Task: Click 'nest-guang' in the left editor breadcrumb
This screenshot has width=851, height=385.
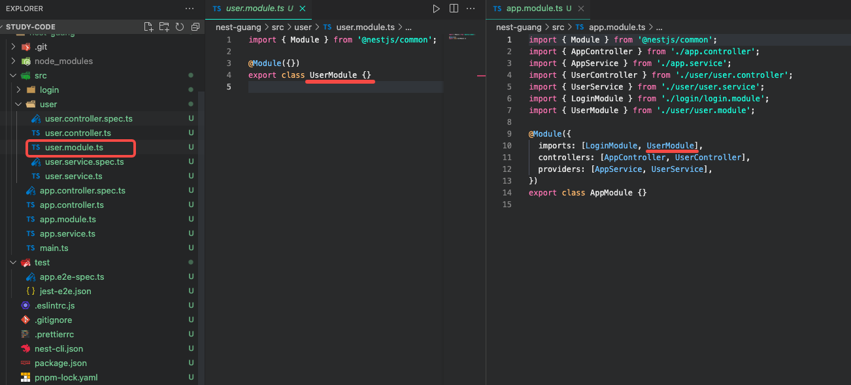Action: (x=239, y=27)
